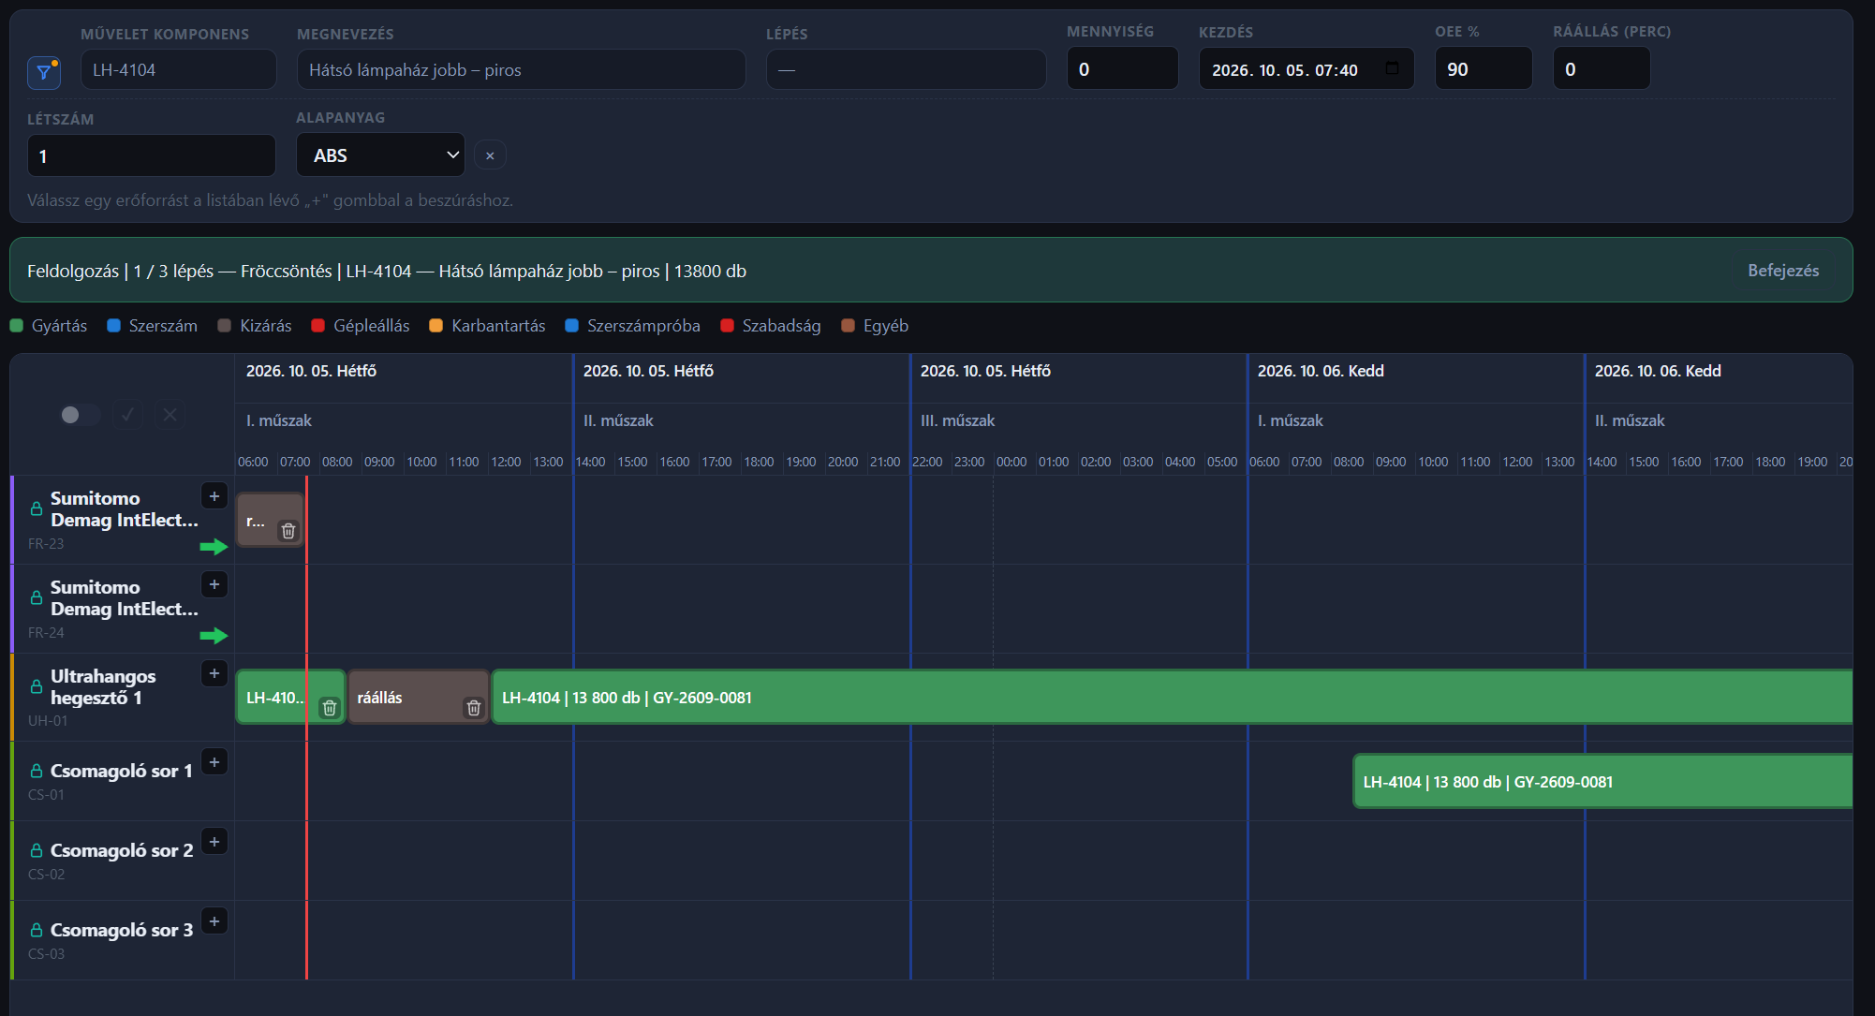Screen dimensions: 1875x1016
Task: Add operation to FR-23 machine row
Action: (214, 496)
